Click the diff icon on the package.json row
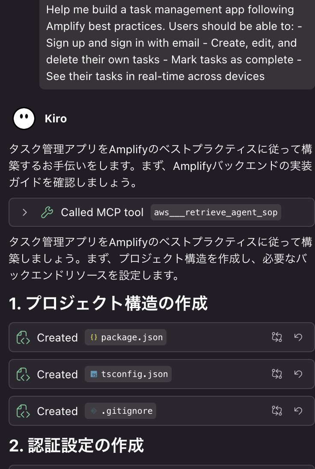 click(x=276, y=337)
